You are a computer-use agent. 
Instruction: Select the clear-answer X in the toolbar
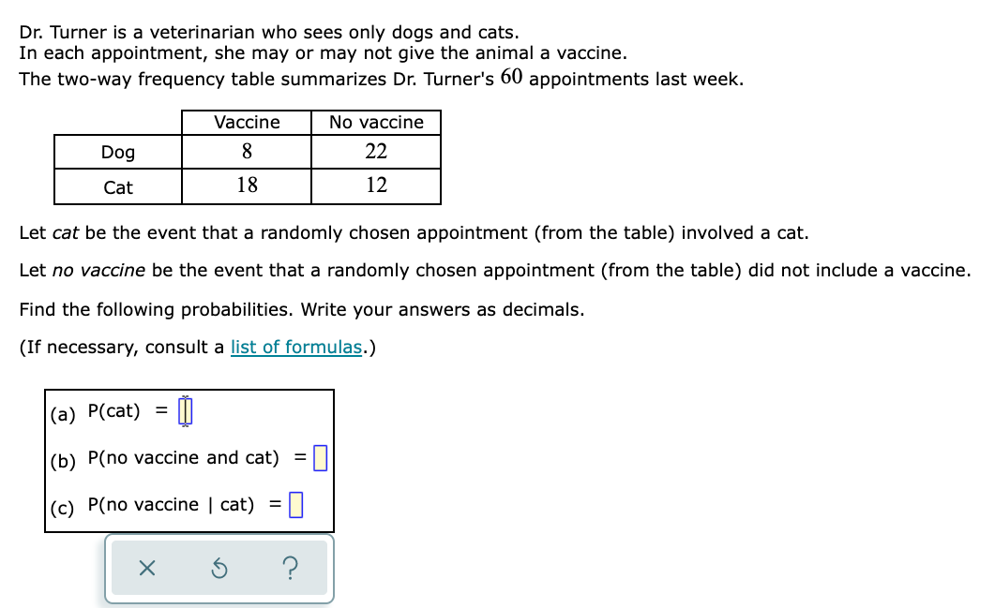click(148, 568)
